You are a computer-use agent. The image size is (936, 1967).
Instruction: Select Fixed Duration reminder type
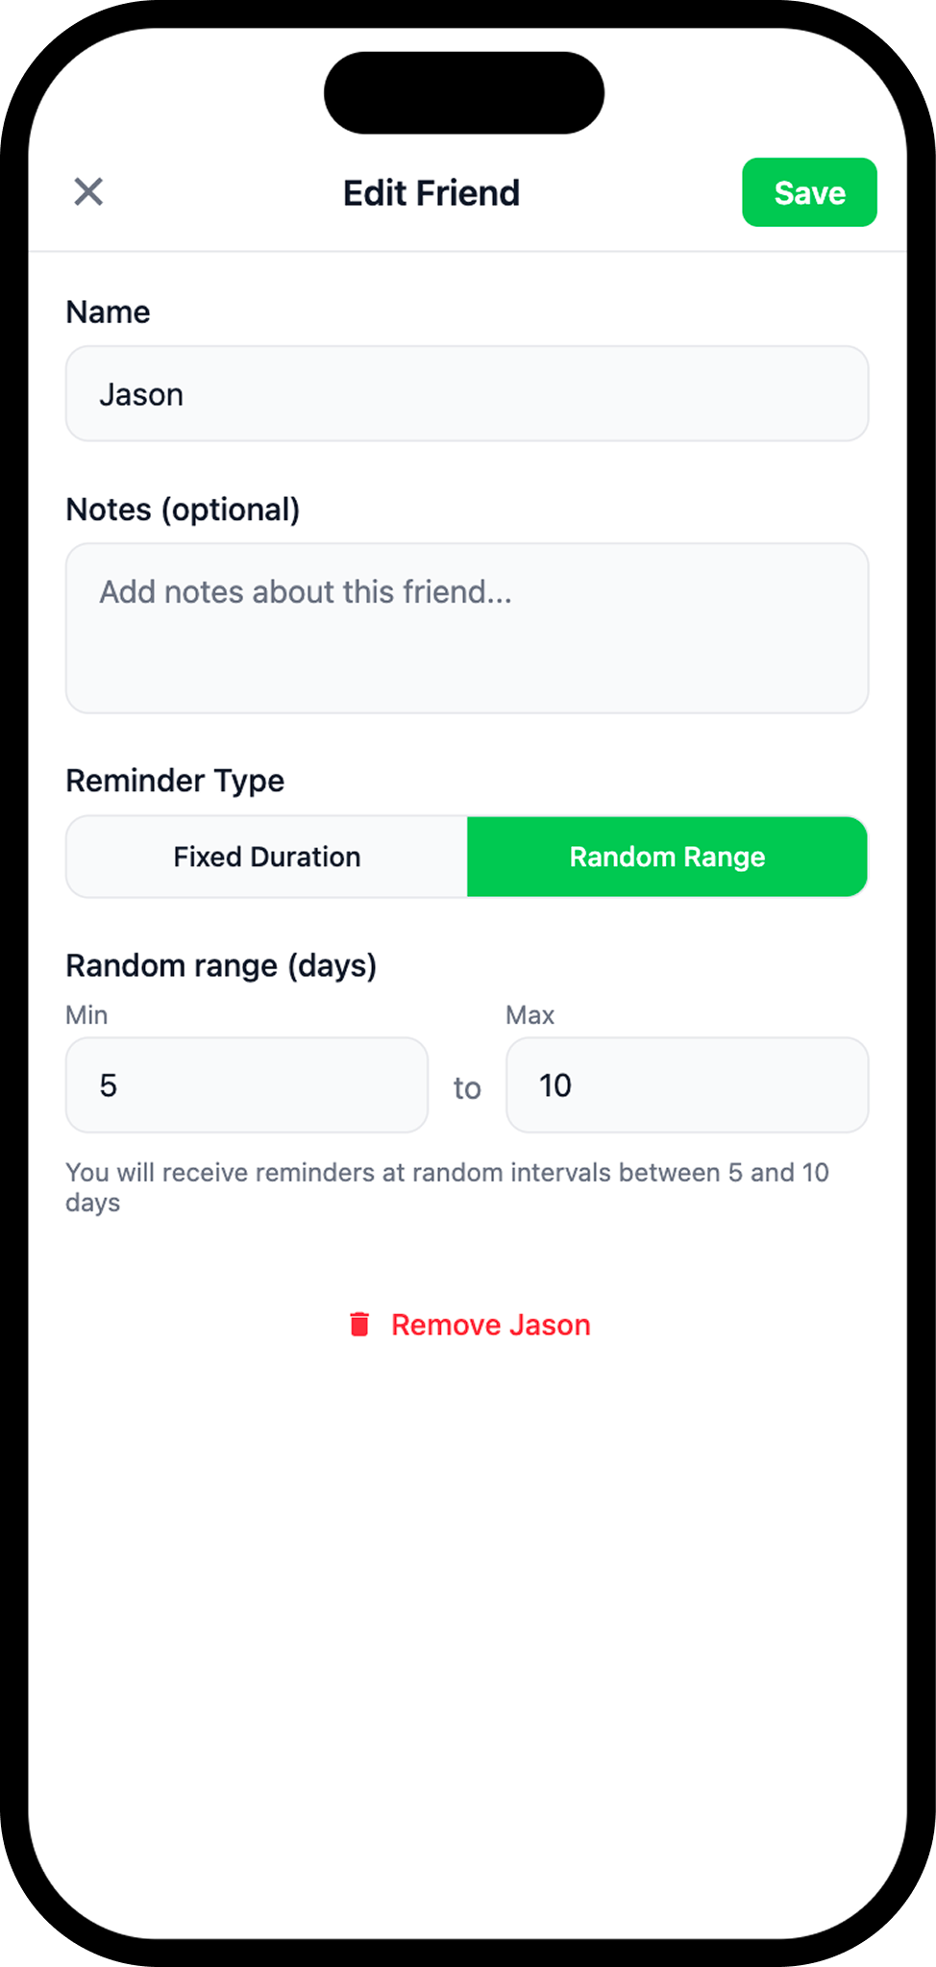pos(267,857)
